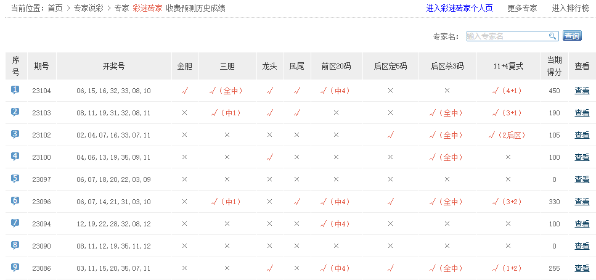Click row number 1 badge icon

point(15,90)
